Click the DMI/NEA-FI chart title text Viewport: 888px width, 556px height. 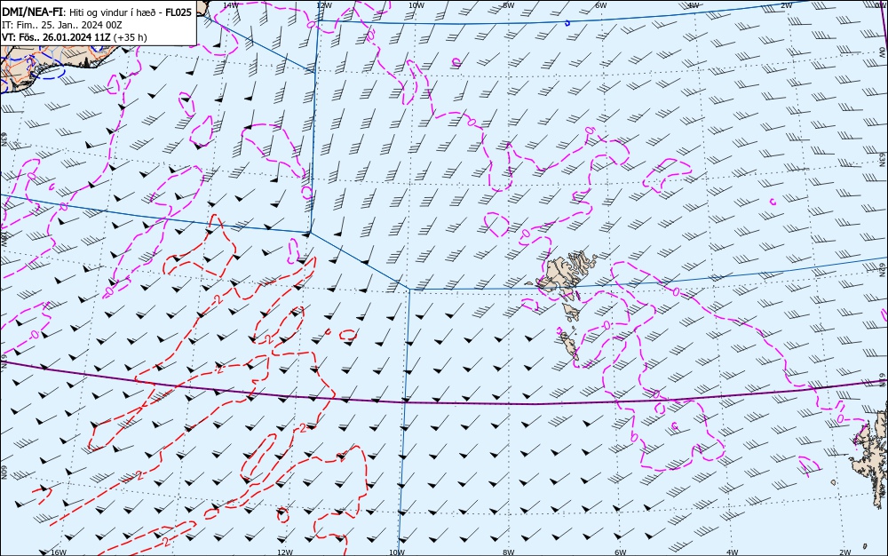coord(32,12)
